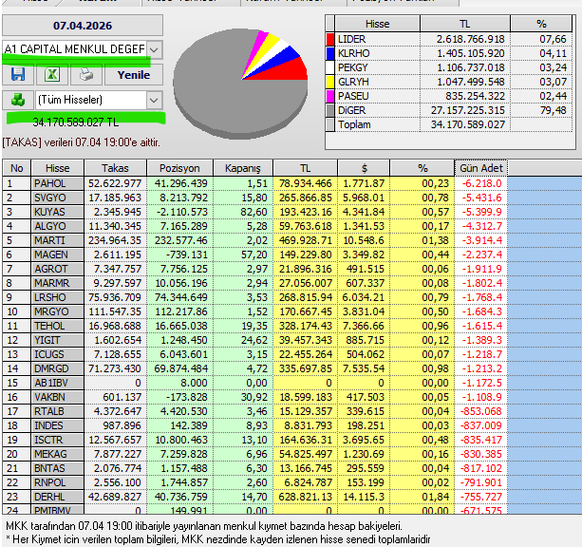Click the TL header in the legend table
The image size is (582, 547).
click(465, 24)
